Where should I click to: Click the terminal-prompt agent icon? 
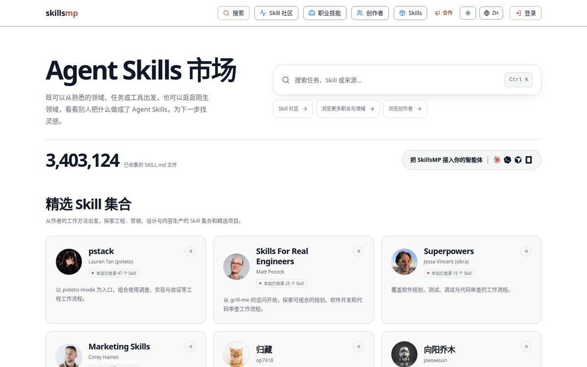click(x=508, y=160)
